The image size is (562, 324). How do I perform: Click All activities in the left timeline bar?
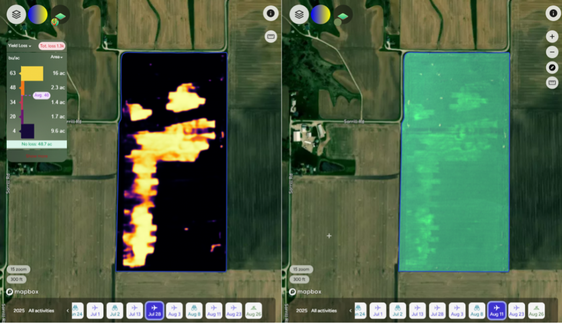pyautogui.click(x=41, y=311)
